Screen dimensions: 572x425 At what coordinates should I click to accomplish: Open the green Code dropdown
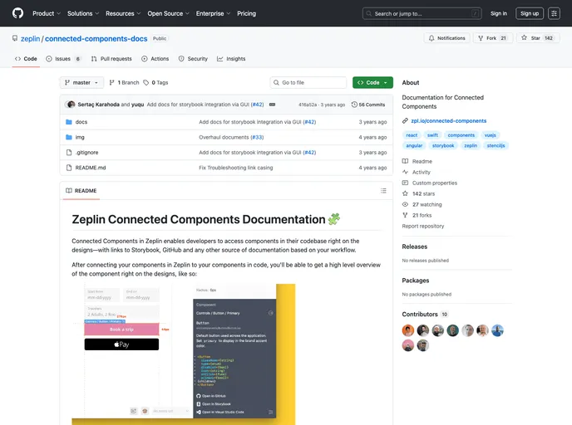(372, 83)
